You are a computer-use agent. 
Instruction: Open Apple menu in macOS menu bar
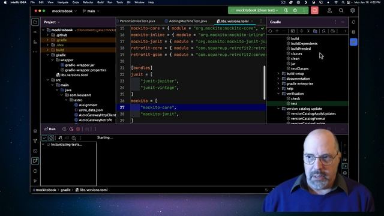tap(5, 2)
